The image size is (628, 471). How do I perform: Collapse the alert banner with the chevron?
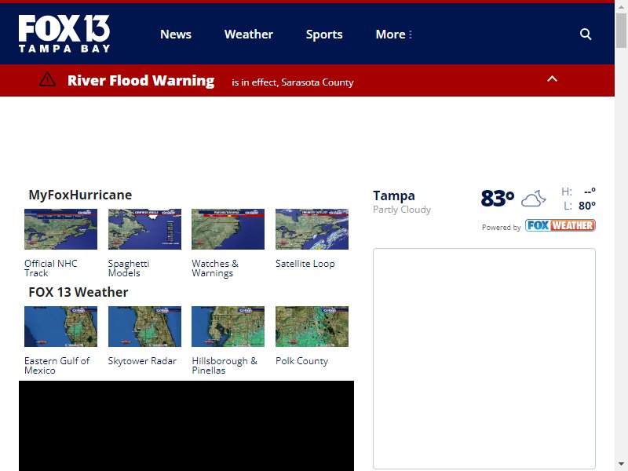coord(552,79)
